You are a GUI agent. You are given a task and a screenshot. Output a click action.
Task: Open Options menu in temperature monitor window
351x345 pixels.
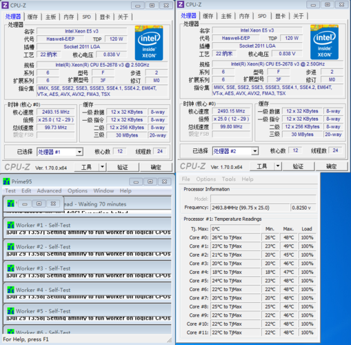206,179
